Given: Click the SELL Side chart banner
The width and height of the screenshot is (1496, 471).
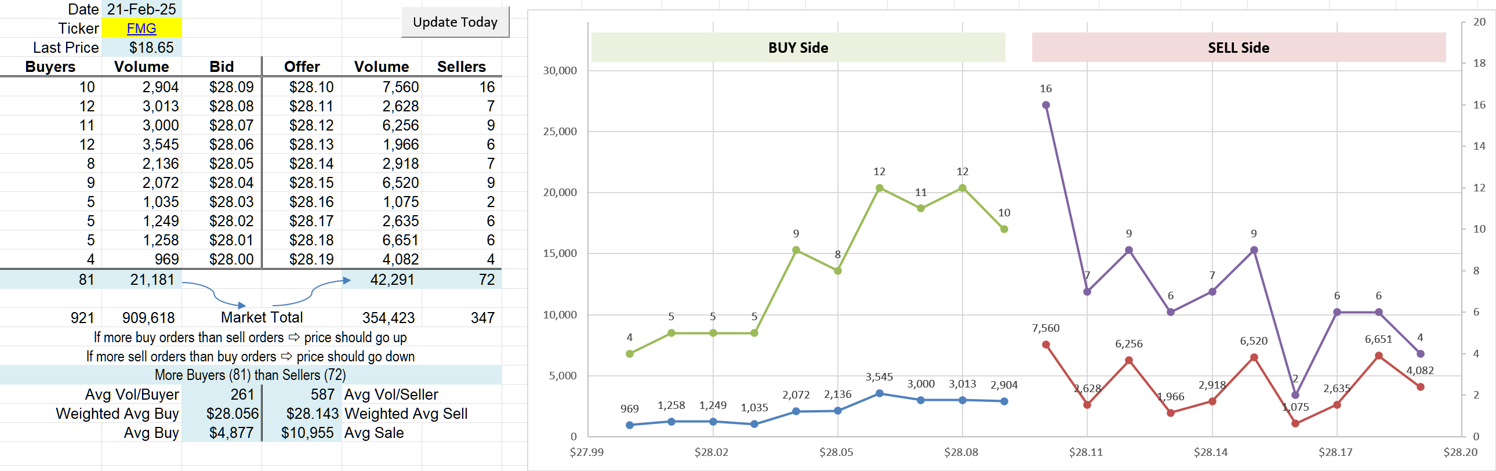Looking at the screenshot, I should (1237, 48).
